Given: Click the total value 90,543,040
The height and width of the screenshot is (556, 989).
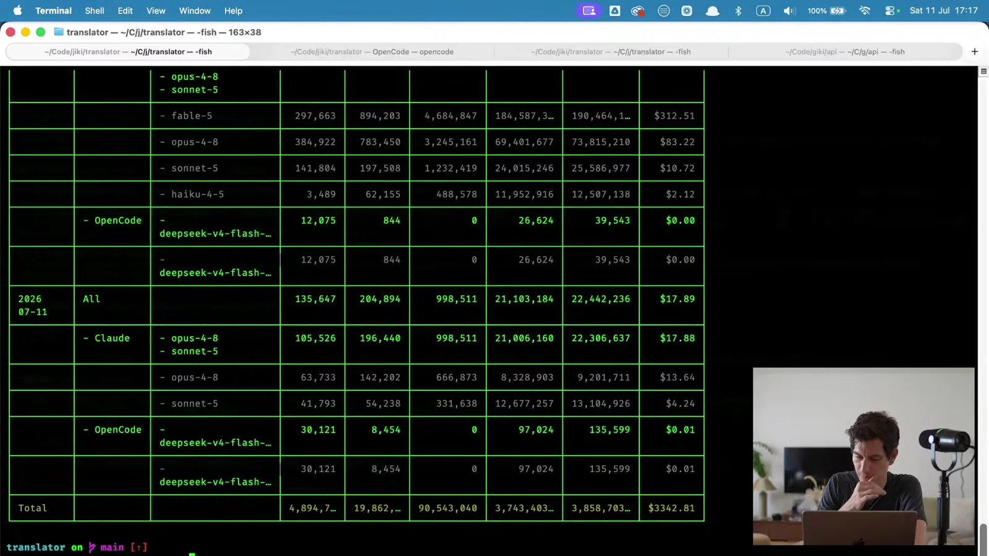Looking at the screenshot, I should coord(448,508).
